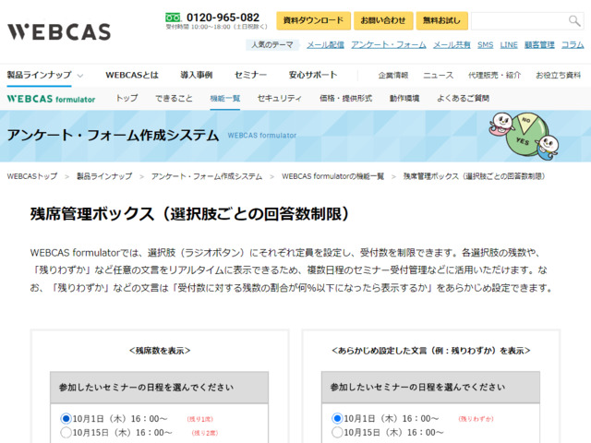Click the 無料お試し button
591x443 pixels.
point(441,20)
